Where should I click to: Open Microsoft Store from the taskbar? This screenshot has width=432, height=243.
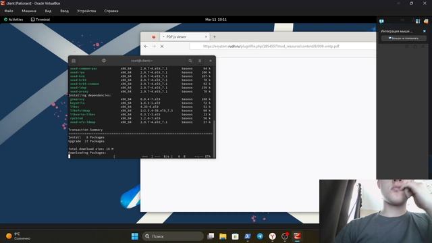point(235,236)
